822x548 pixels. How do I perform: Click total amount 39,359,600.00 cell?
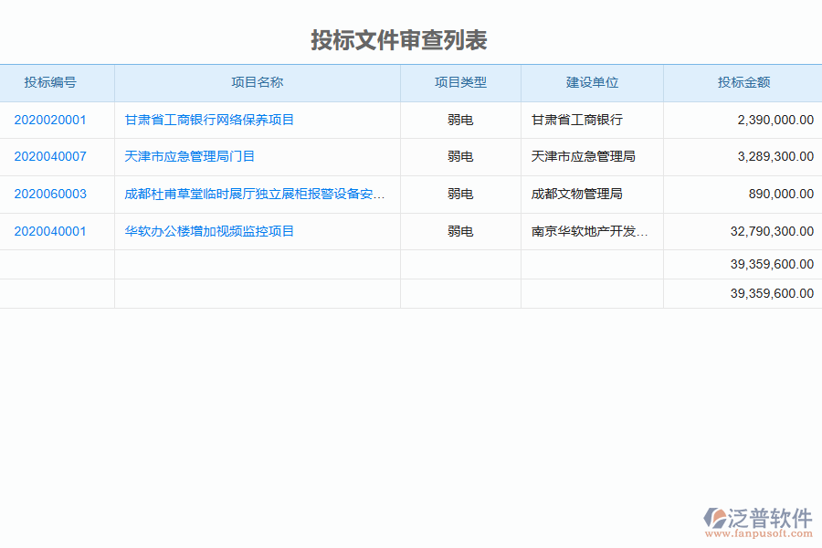tap(771, 264)
